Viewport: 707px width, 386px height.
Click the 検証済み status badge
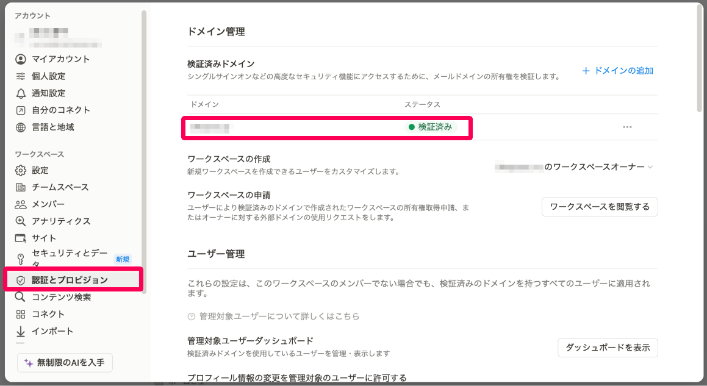(431, 127)
